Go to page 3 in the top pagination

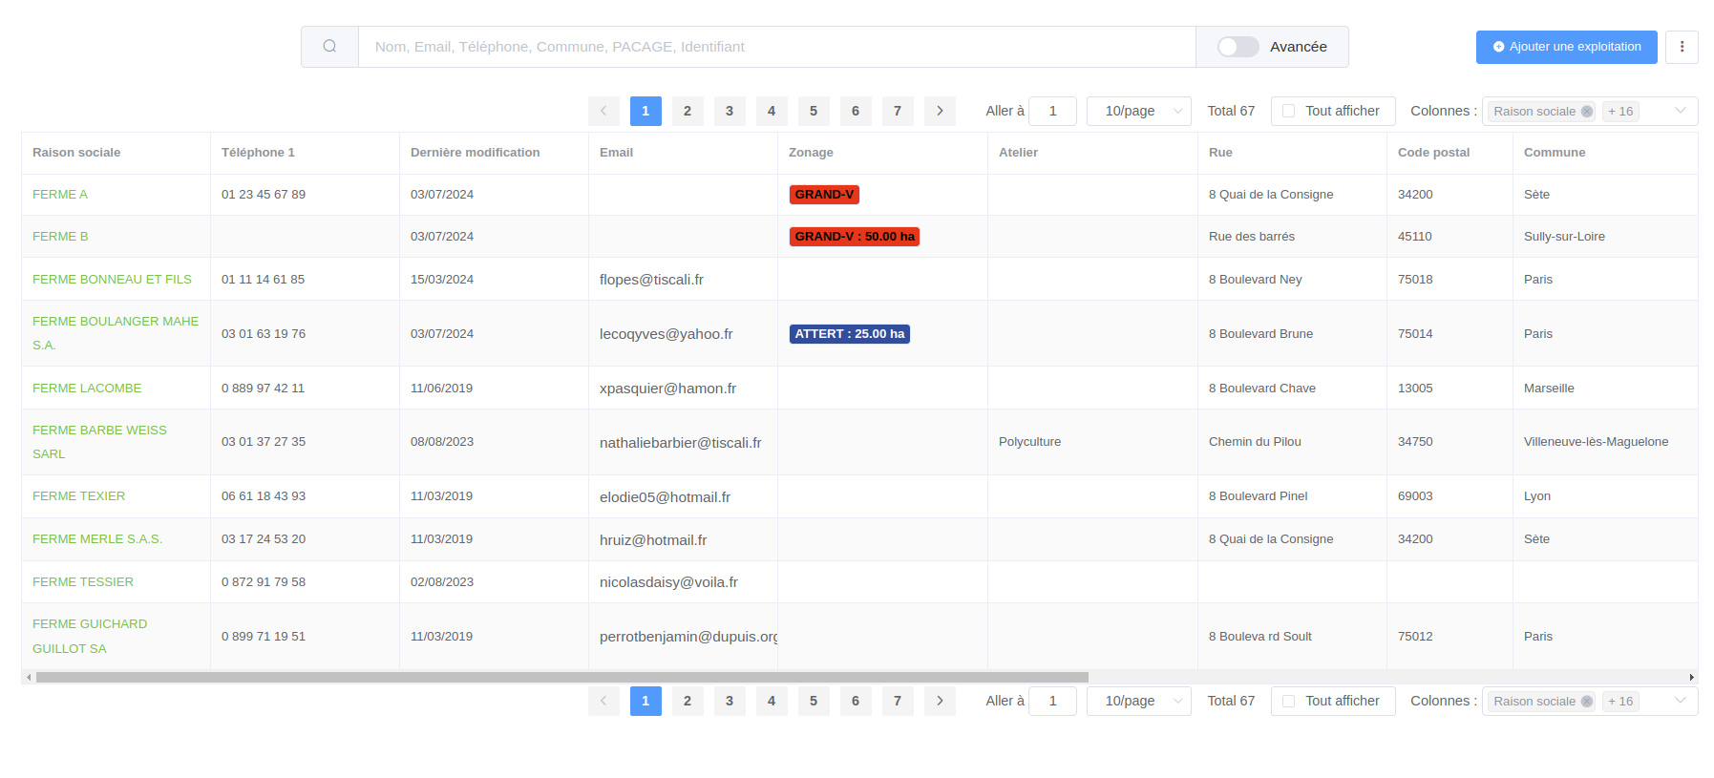pos(730,111)
